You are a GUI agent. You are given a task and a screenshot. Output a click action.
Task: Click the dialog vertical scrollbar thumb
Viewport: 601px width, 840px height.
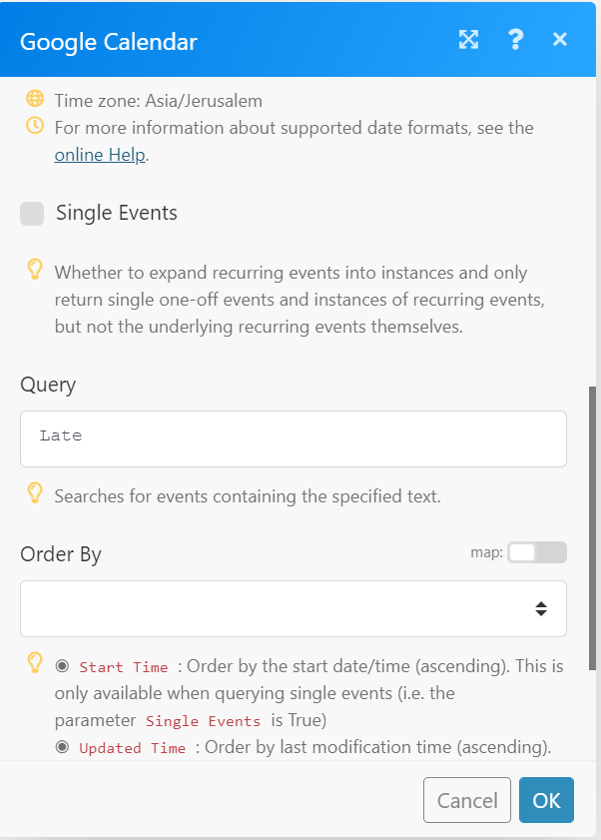point(592,527)
